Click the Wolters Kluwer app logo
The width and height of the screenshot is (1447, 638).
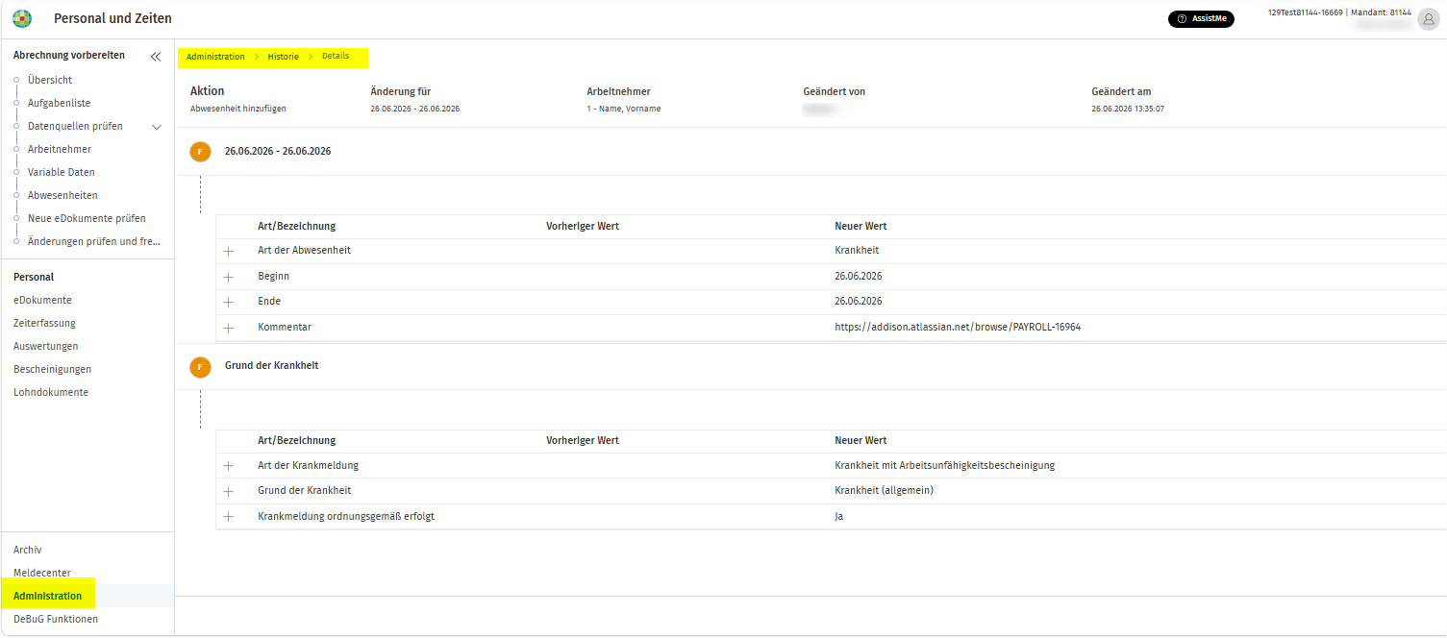(21, 18)
